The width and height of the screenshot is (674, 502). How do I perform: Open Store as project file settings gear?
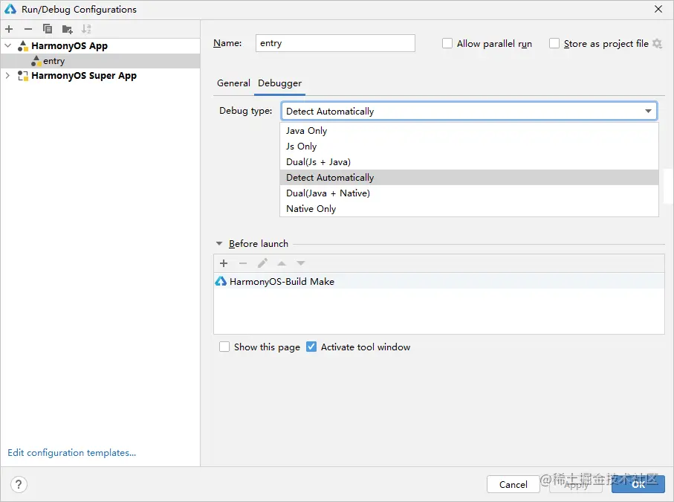[657, 43]
